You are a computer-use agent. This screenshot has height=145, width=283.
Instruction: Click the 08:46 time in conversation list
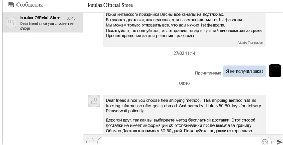coord(71,18)
